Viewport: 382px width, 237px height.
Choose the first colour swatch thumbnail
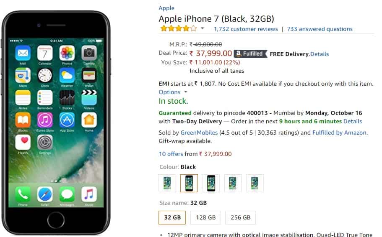tap(167, 183)
